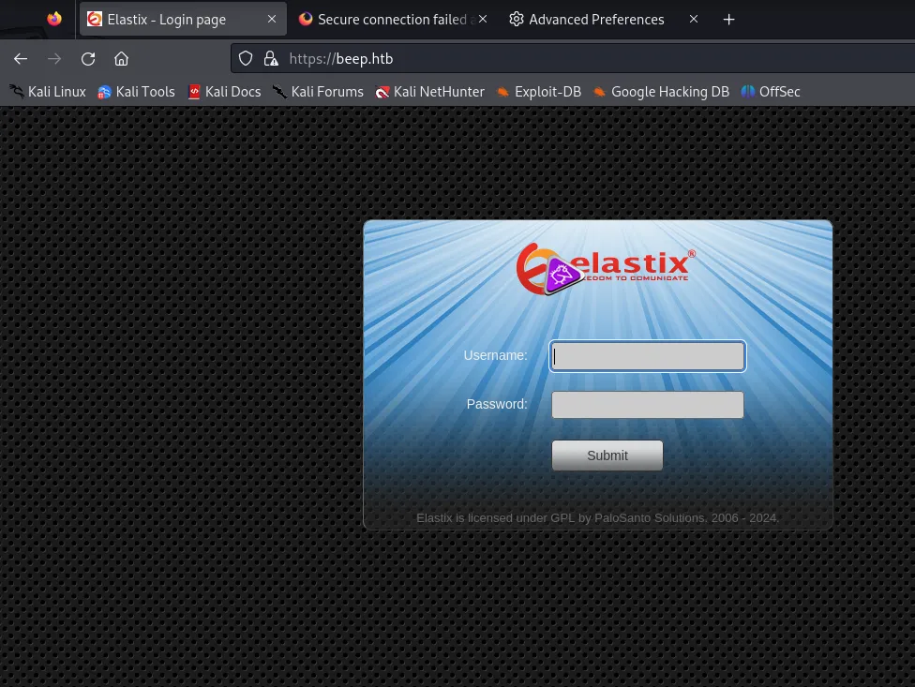This screenshot has width=915, height=687.
Task: Open a new browser tab
Action: (x=728, y=20)
